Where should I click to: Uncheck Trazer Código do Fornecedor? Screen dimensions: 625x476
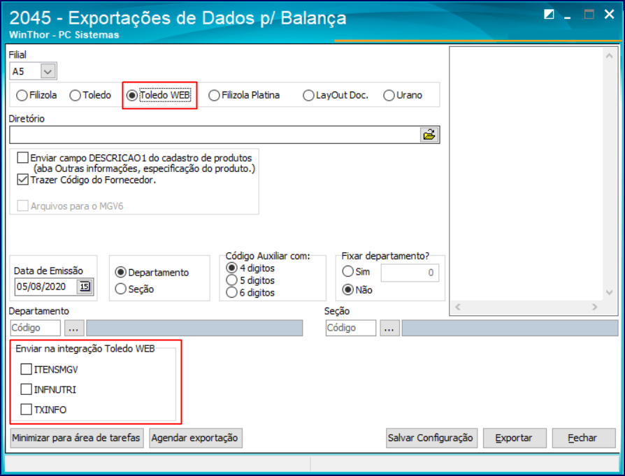[22, 180]
